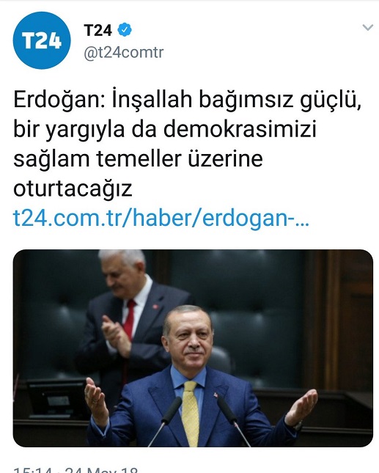Click the @t24comtr handle
Image resolution: width=379 pixels, height=473 pixels.
tap(124, 53)
